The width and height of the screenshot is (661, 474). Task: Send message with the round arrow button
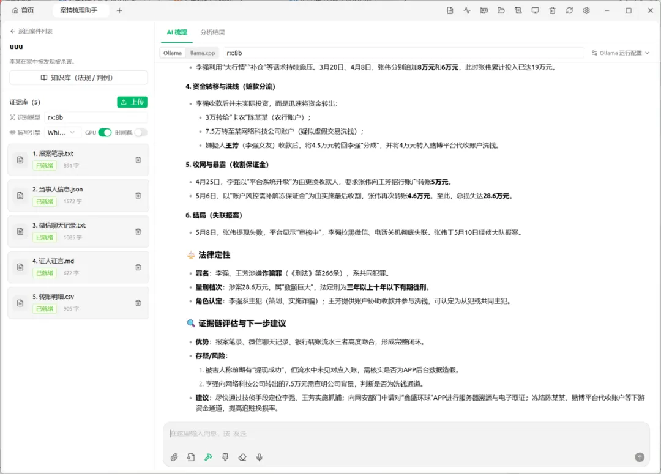pos(640,457)
